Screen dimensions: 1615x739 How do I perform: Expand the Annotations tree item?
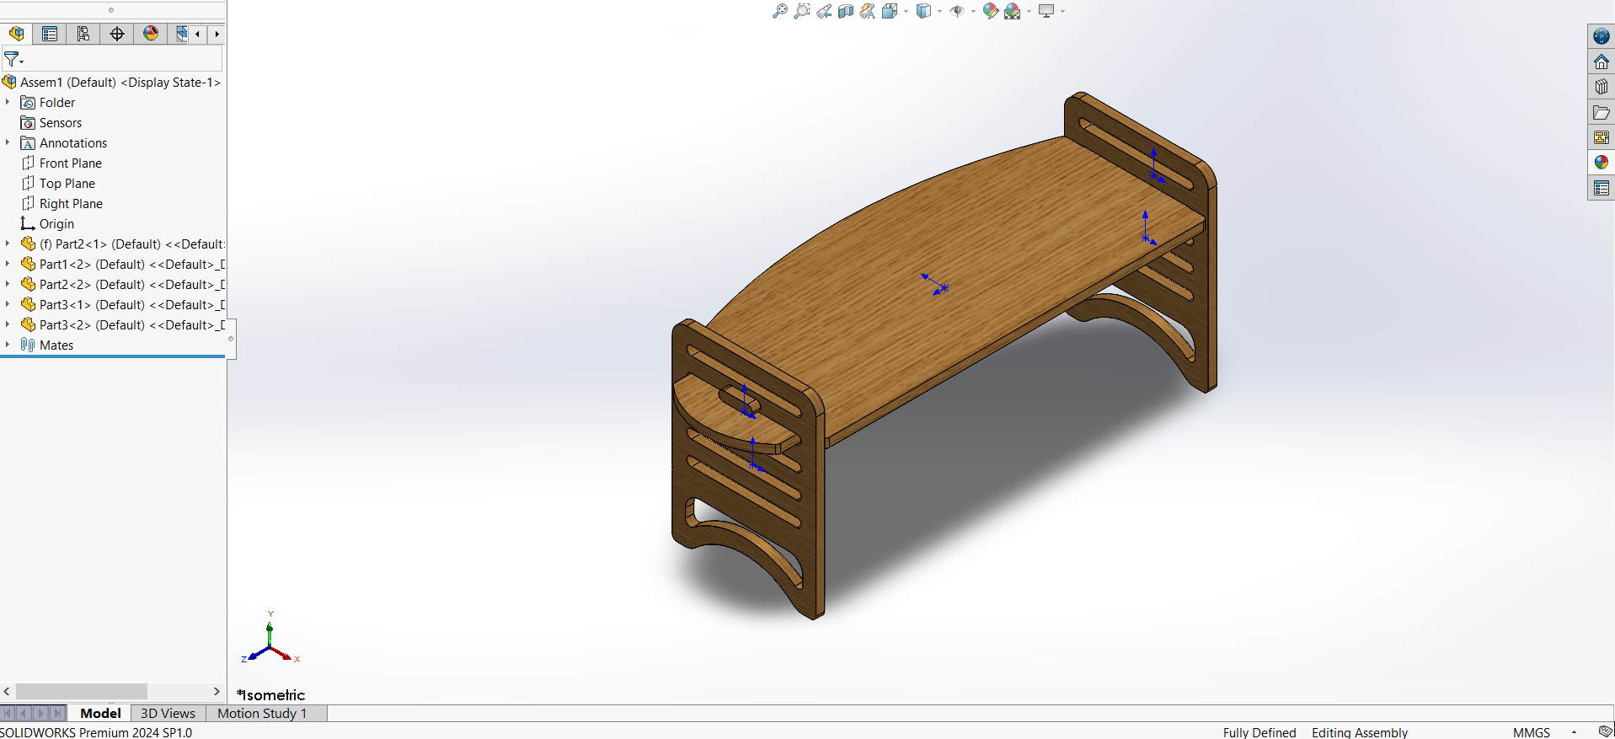click(8, 142)
